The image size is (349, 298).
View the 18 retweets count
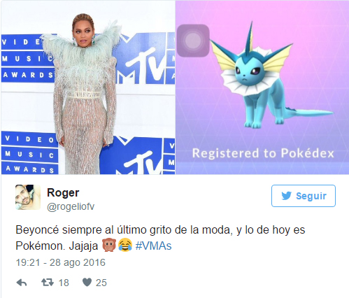pyautogui.click(x=64, y=283)
